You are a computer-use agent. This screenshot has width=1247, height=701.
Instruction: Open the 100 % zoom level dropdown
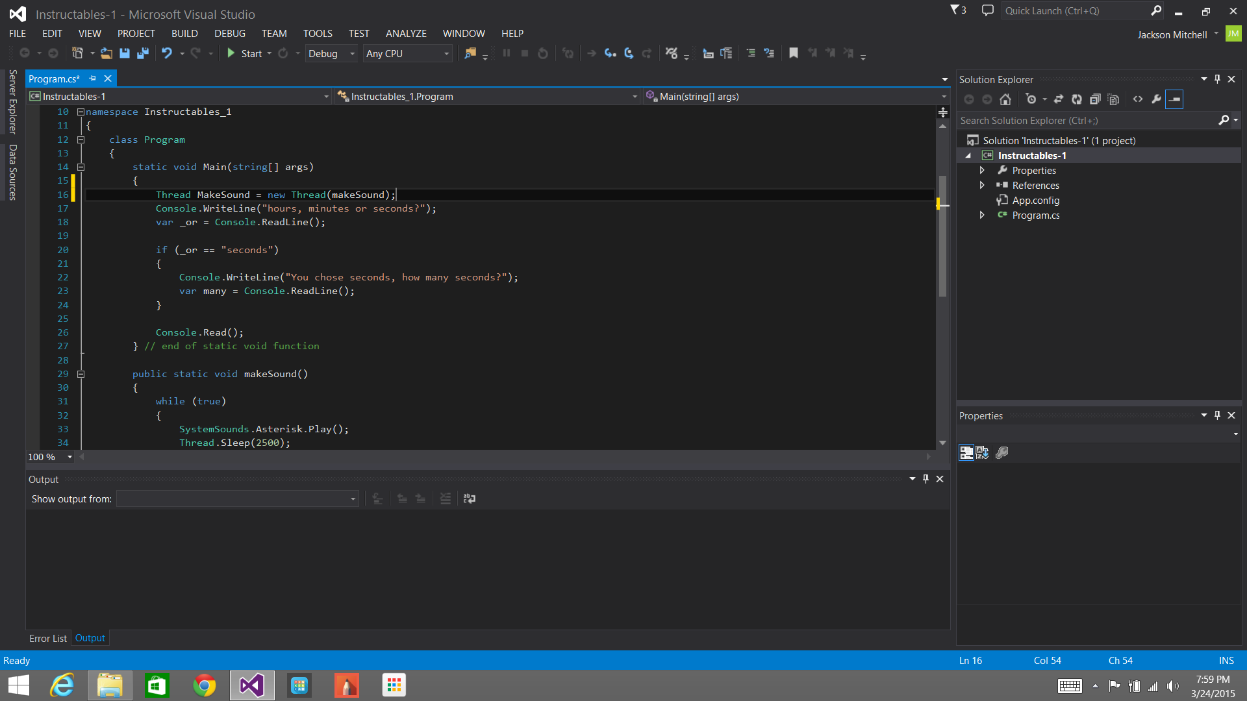(x=50, y=457)
